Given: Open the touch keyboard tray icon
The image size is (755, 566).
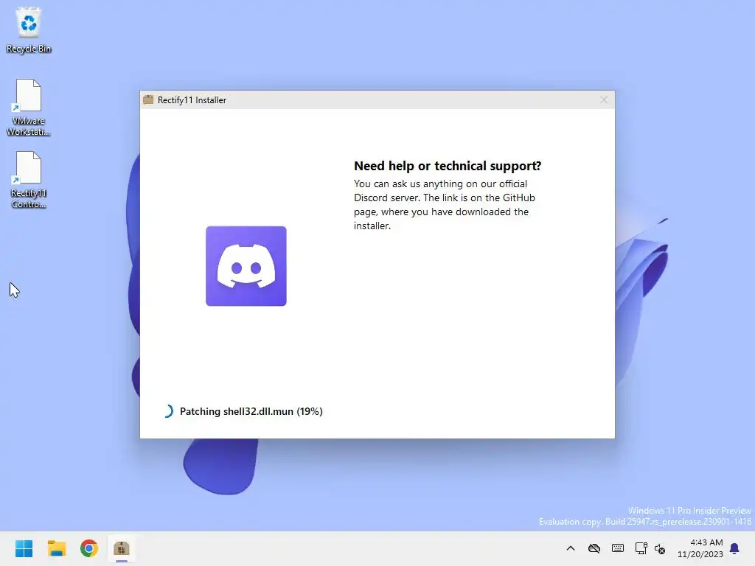Looking at the screenshot, I should coord(618,548).
